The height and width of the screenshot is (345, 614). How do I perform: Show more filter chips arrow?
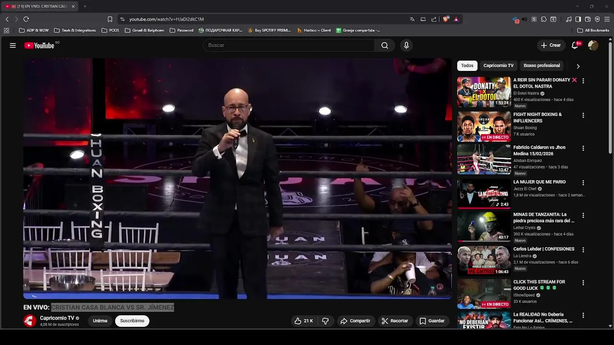click(578, 66)
